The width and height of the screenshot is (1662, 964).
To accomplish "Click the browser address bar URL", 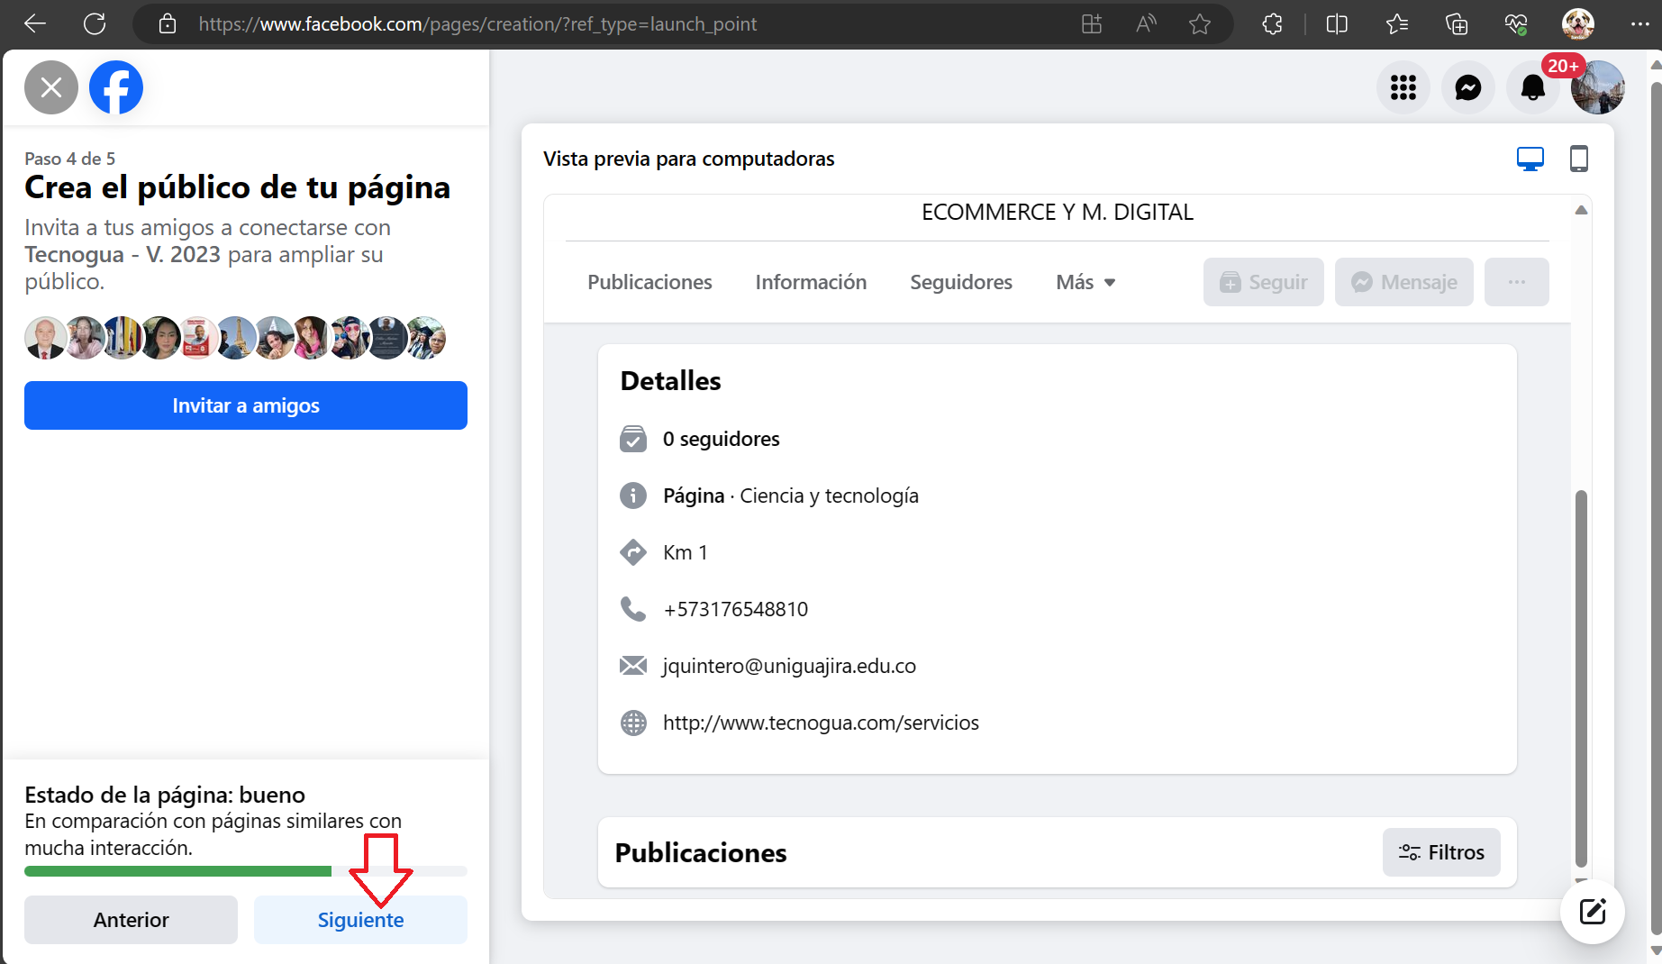I will pos(477,24).
